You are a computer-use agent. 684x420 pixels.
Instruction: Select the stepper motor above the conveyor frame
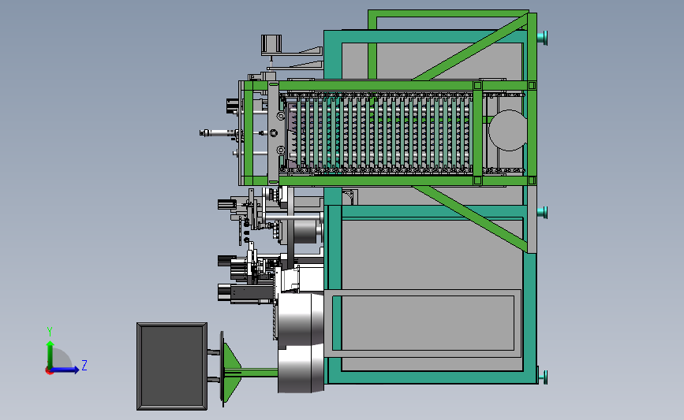[271, 45]
